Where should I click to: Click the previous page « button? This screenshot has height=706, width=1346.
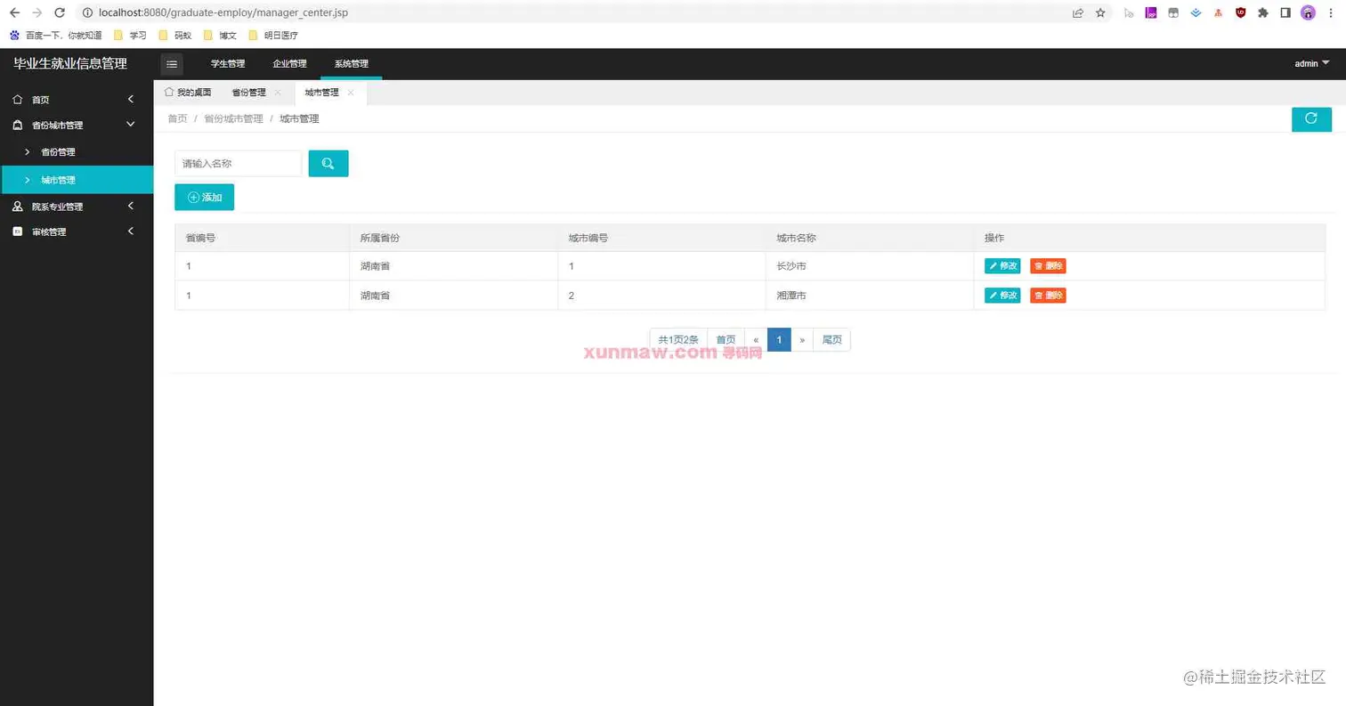(x=756, y=340)
